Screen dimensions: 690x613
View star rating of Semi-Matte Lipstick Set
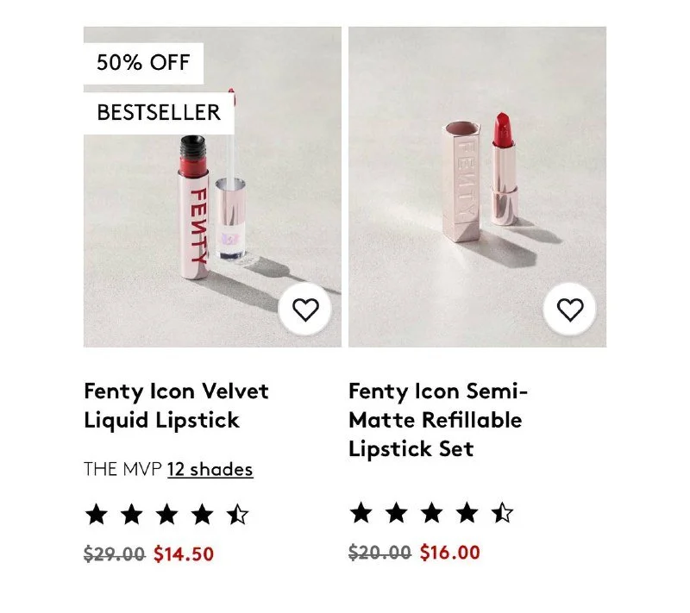pos(432,513)
